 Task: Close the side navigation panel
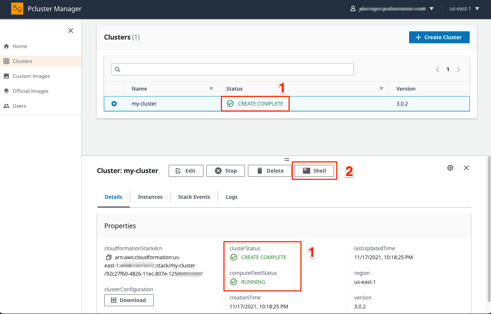pyautogui.click(x=71, y=31)
